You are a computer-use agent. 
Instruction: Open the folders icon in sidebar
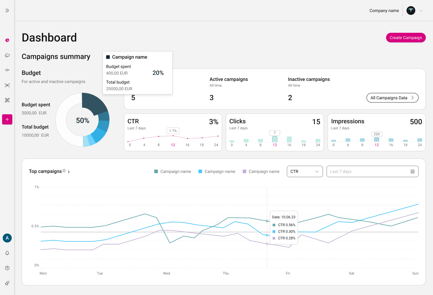(x=7, y=55)
